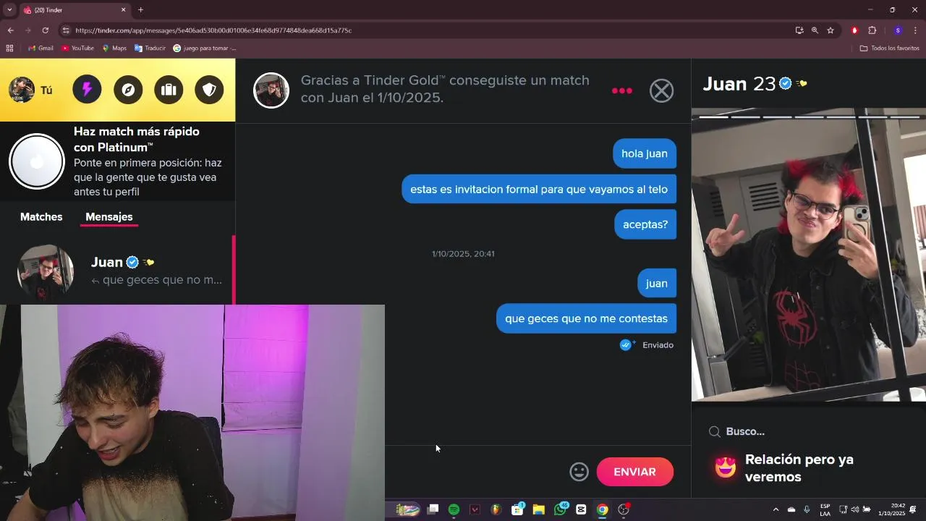Image resolution: width=926 pixels, height=521 pixels.
Task: Open the work mode briefcase icon
Action: pyautogui.click(x=169, y=90)
